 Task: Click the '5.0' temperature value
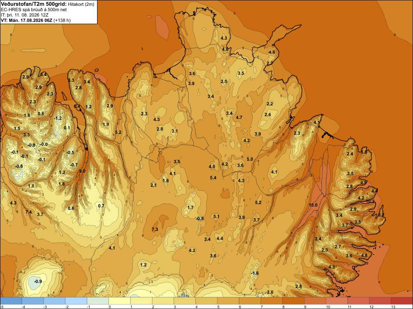point(250,159)
